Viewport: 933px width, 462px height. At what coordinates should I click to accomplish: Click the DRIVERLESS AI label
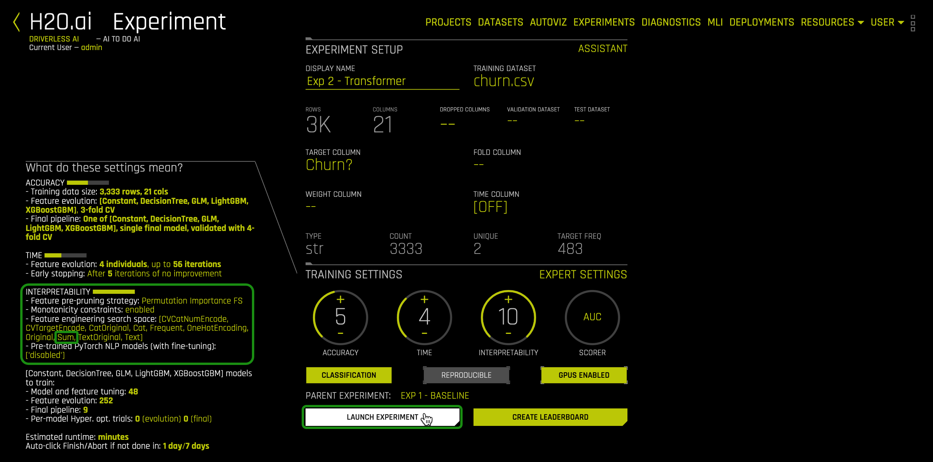tap(54, 39)
